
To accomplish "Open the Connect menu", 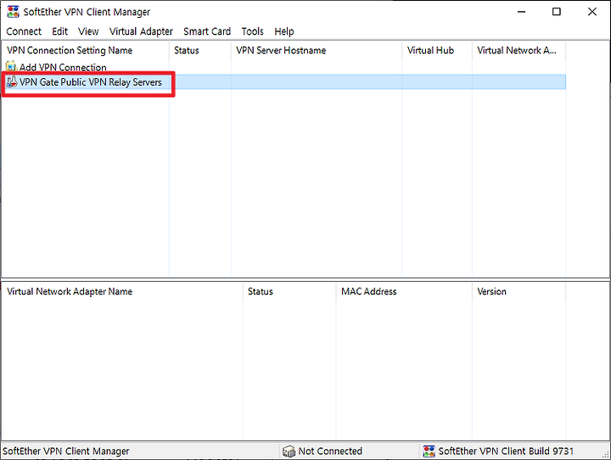I will coord(24,31).
